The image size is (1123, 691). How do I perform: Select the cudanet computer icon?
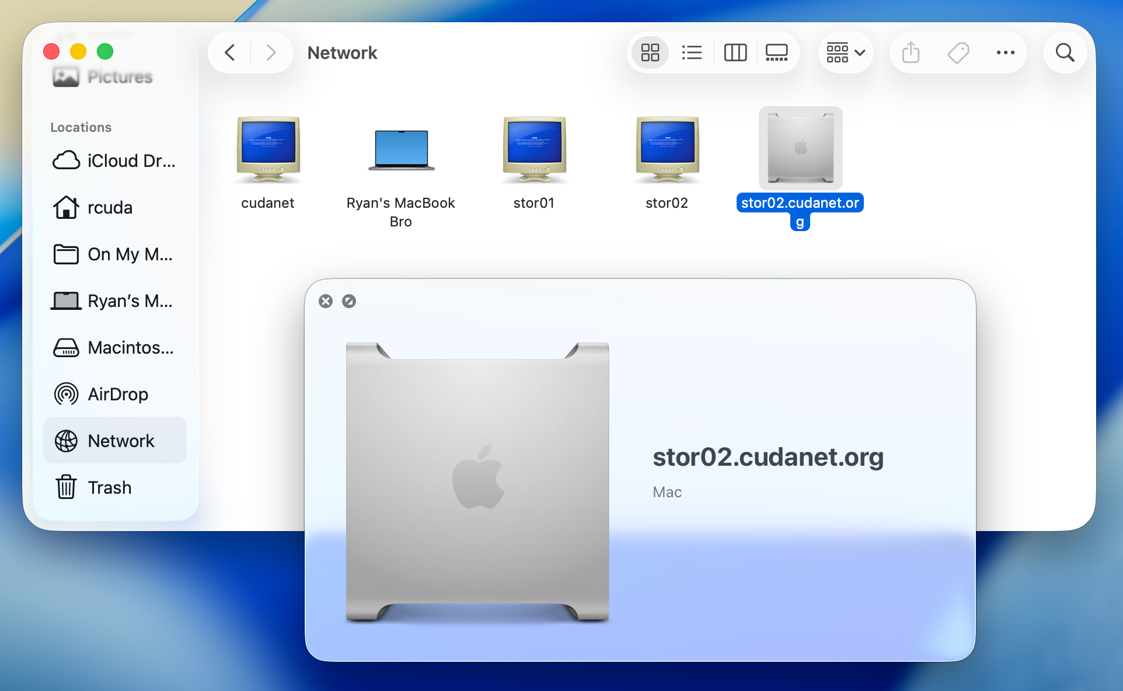tap(268, 149)
